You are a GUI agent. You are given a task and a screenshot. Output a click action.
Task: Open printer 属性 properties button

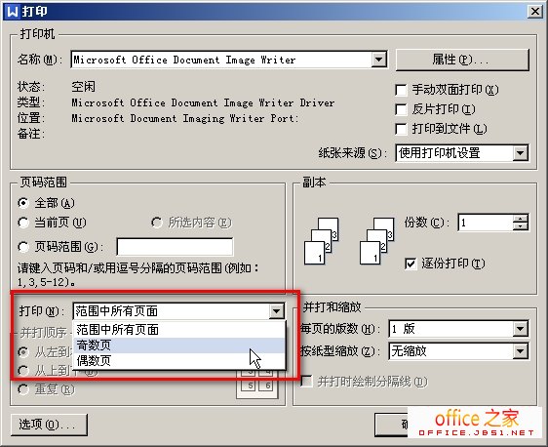(x=462, y=60)
